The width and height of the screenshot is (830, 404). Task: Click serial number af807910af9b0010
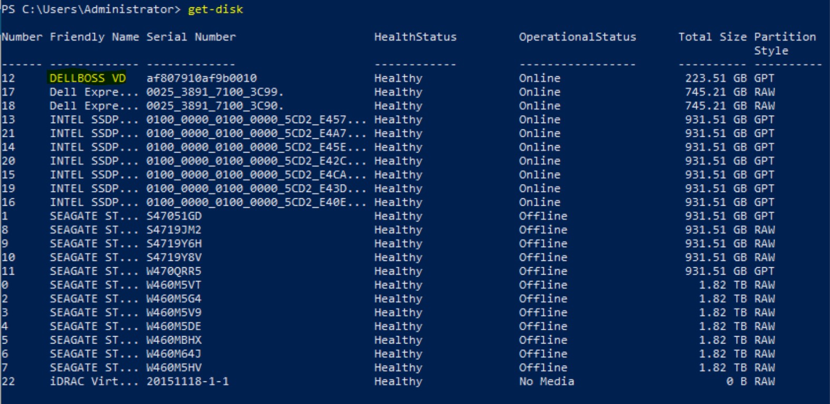(x=201, y=78)
